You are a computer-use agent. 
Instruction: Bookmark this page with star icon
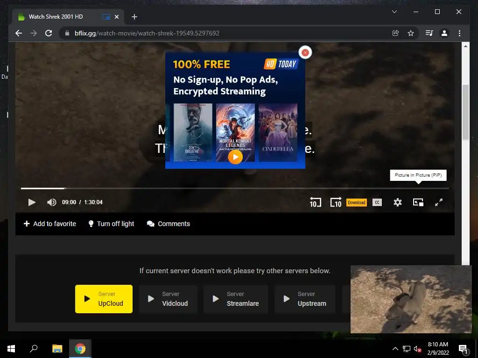point(411,33)
